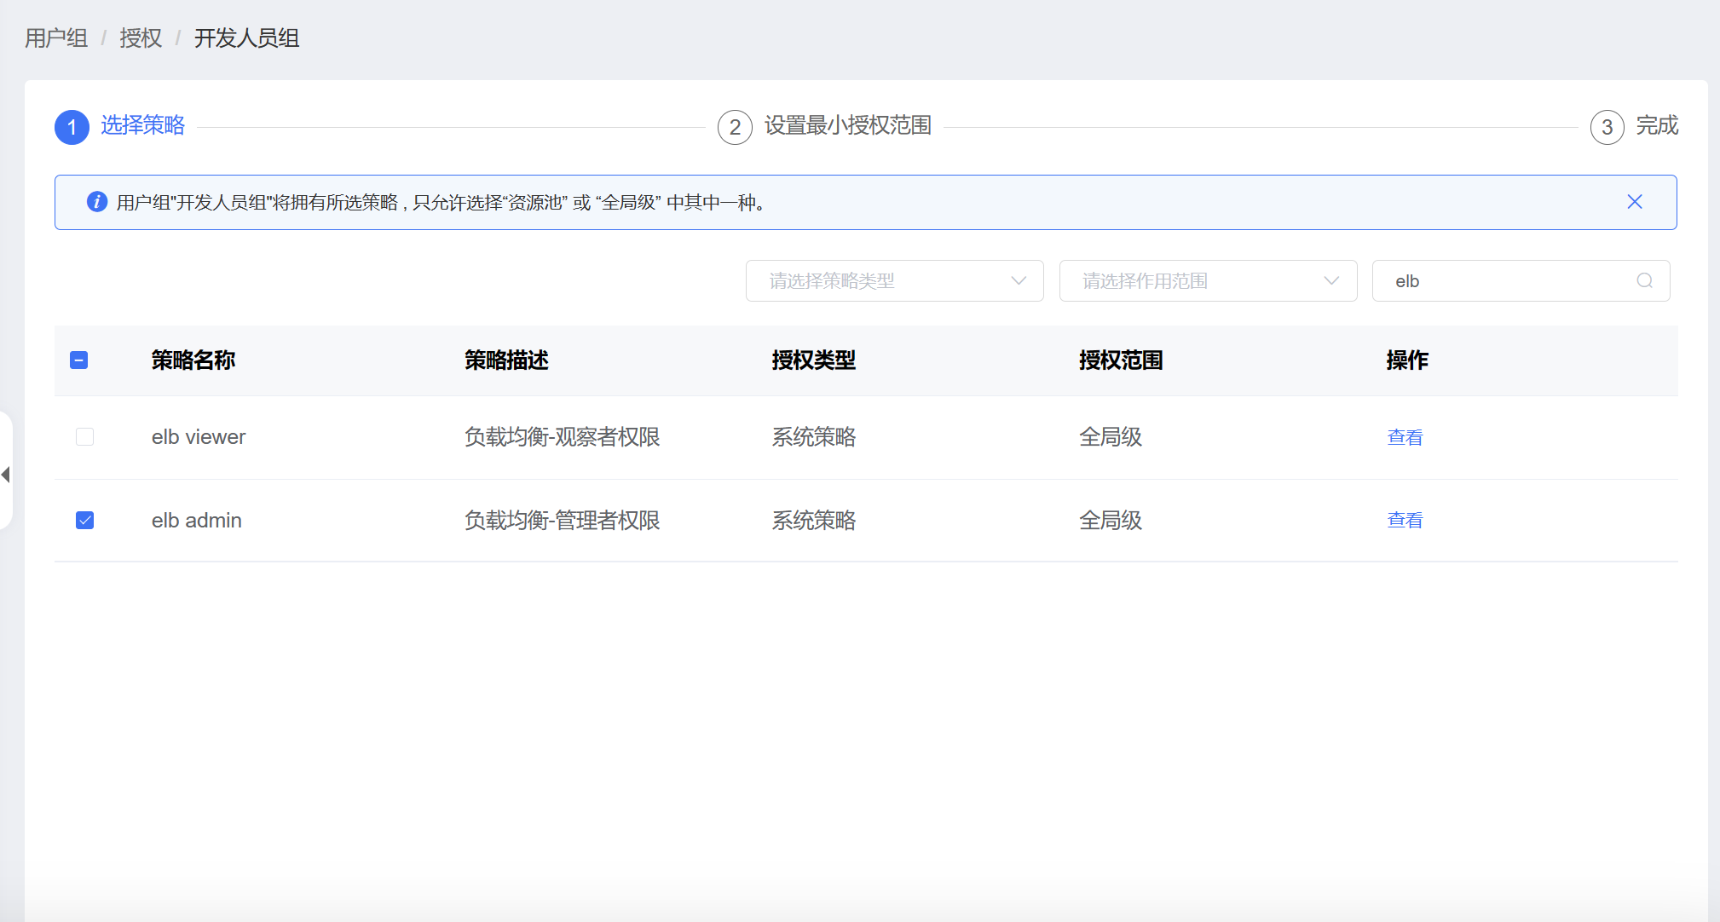The width and height of the screenshot is (1720, 922).
Task: Click the search magnifier icon
Action: 1644,280
